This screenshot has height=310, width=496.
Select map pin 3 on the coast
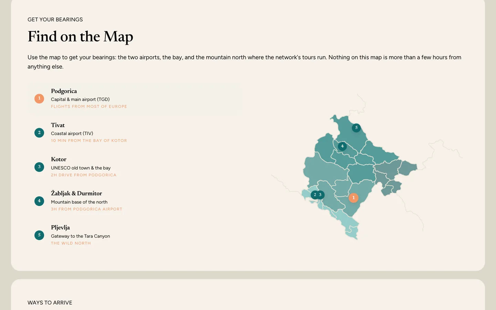pos(321,195)
